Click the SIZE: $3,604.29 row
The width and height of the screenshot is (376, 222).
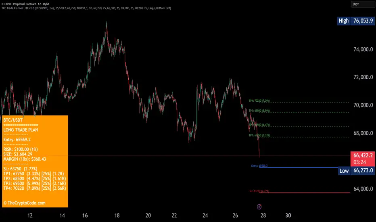pyautogui.click(x=18, y=154)
